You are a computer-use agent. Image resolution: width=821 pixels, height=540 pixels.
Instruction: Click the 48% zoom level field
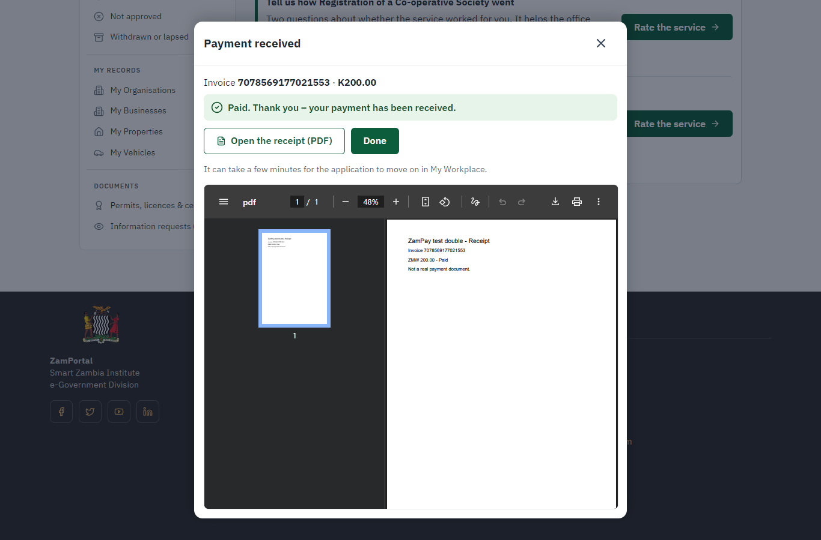click(371, 202)
